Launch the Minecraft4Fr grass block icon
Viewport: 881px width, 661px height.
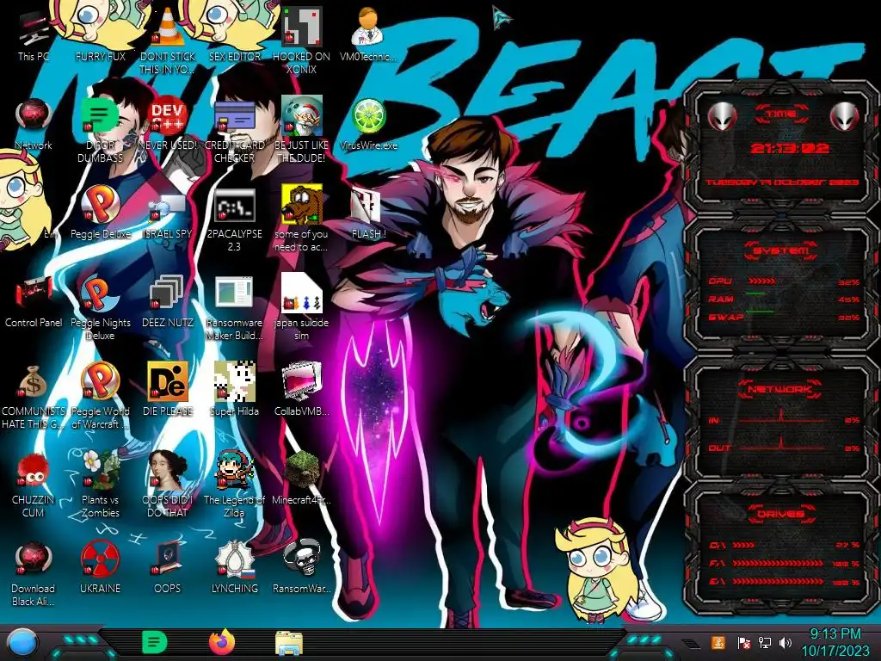(302, 470)
